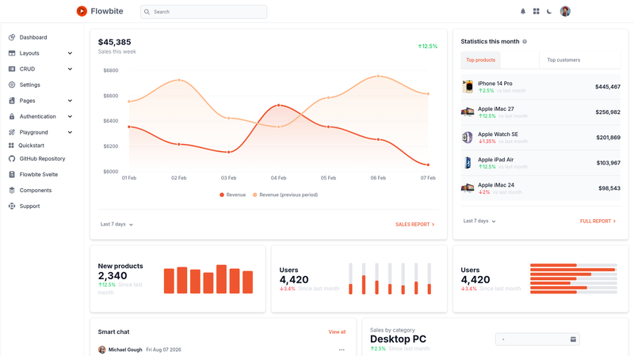
Task: Select the Top products tab
Action: point(480,60)
